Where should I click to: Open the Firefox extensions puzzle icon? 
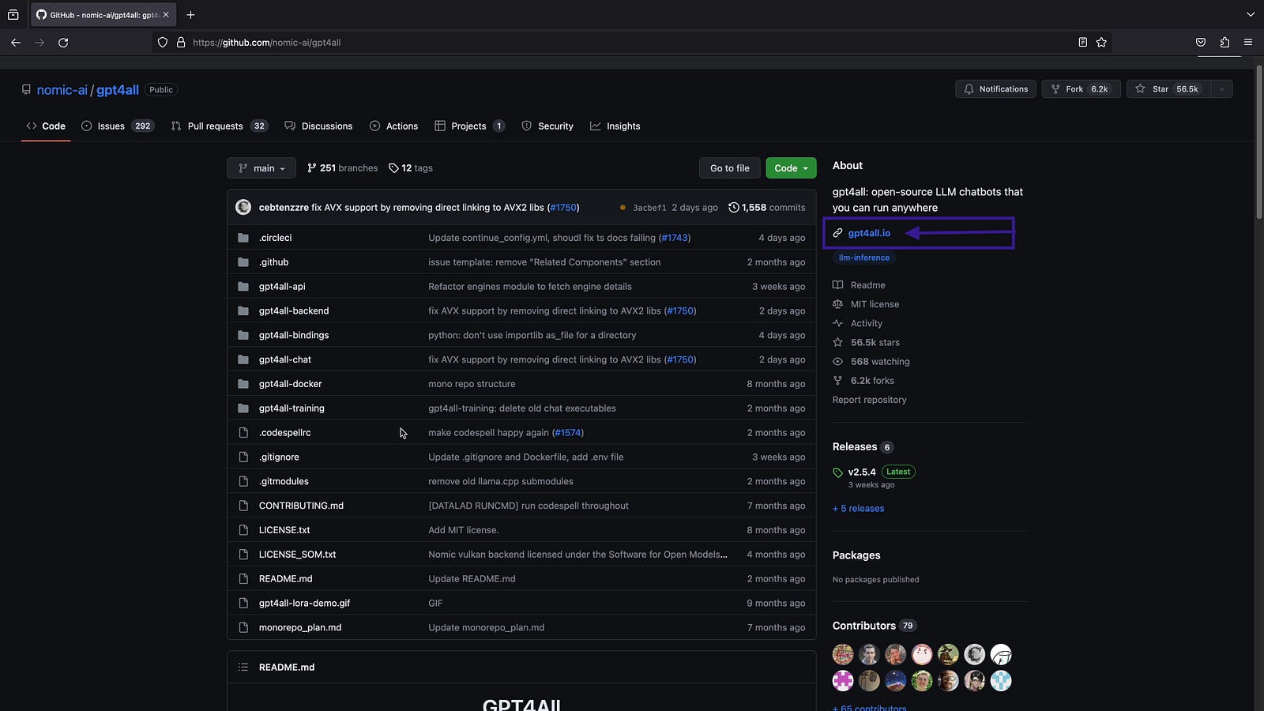[1224, 43]
